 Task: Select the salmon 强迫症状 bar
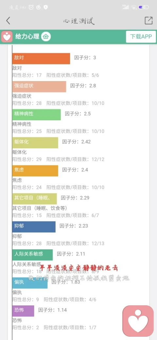tap(39, 87)
